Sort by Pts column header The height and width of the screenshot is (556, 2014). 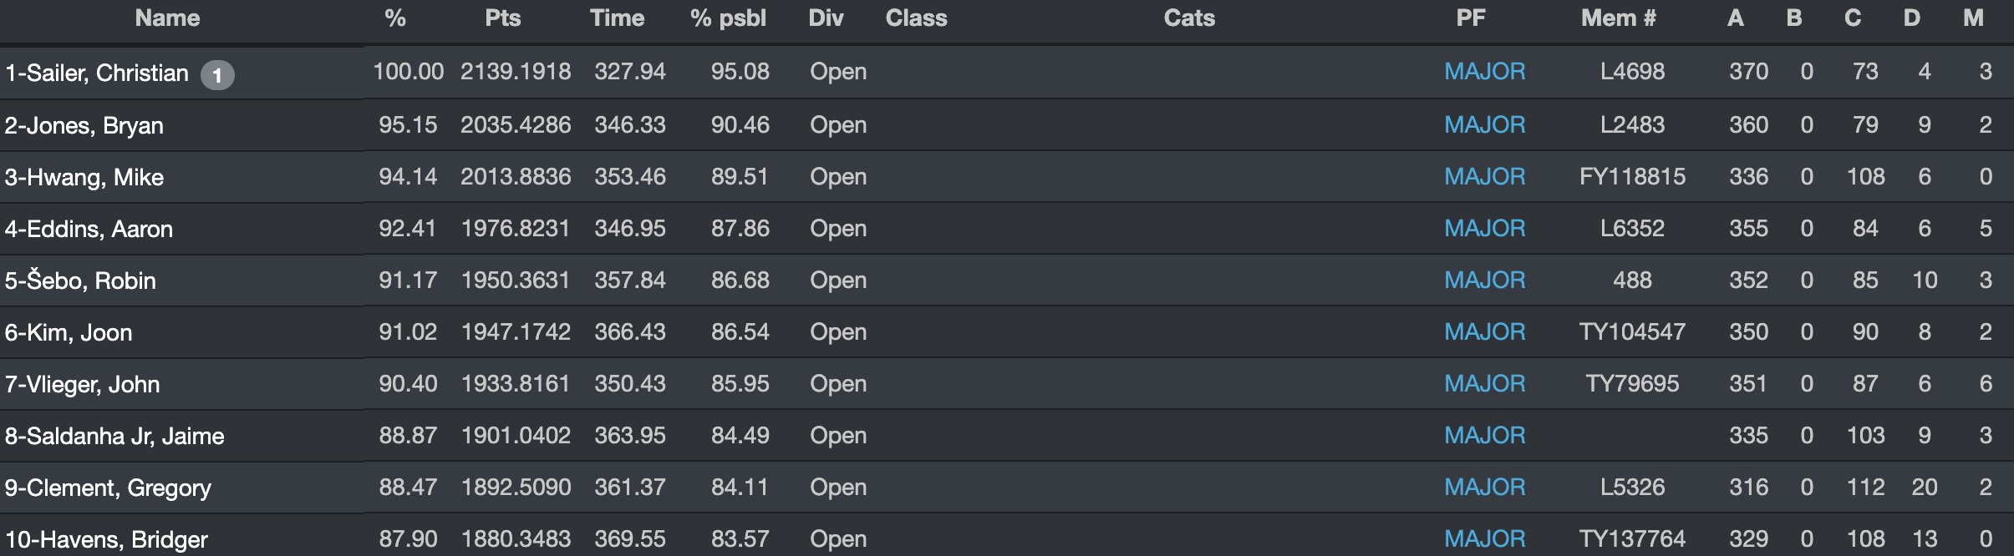tap(503, 18)
